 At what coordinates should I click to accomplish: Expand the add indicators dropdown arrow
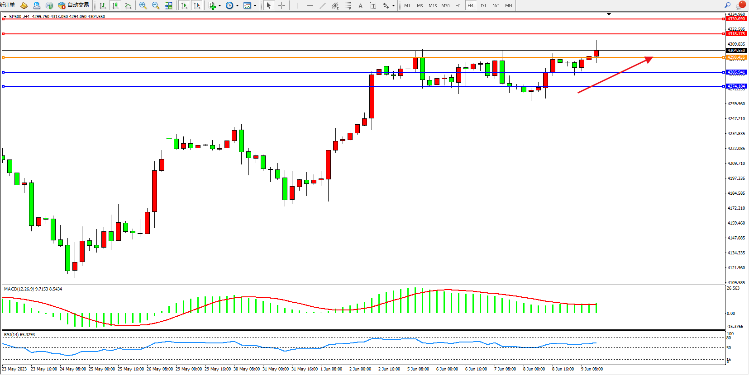[219, 6]
